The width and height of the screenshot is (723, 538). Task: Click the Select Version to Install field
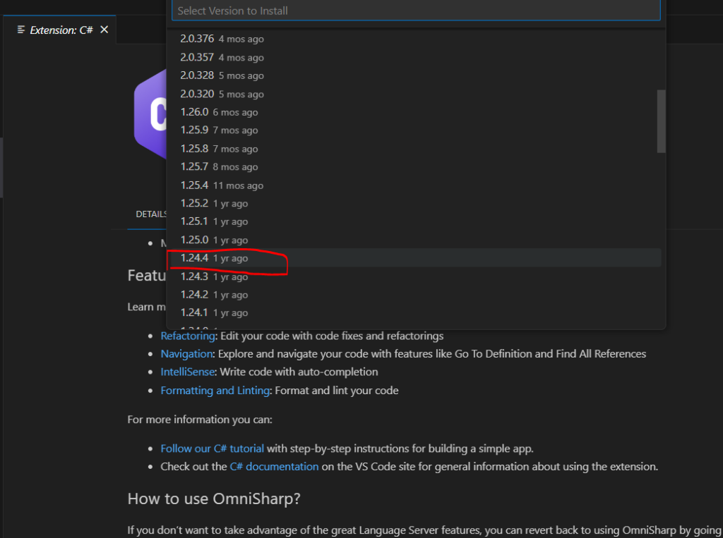click(415, 11)
